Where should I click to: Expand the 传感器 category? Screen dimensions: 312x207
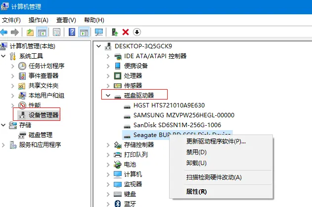[x=108, y=86]
